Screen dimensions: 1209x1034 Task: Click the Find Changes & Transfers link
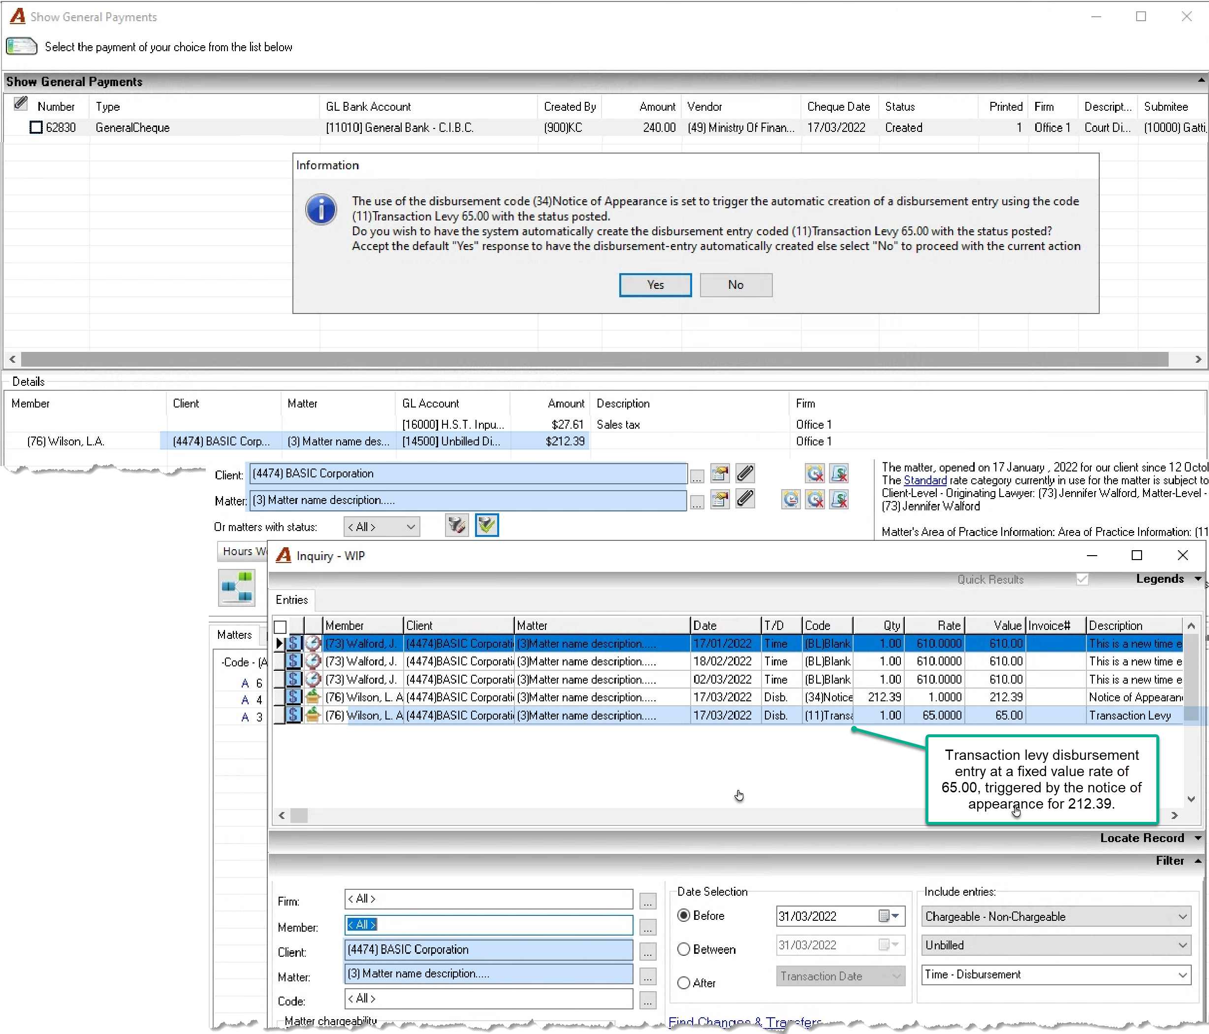point(745,1022)
